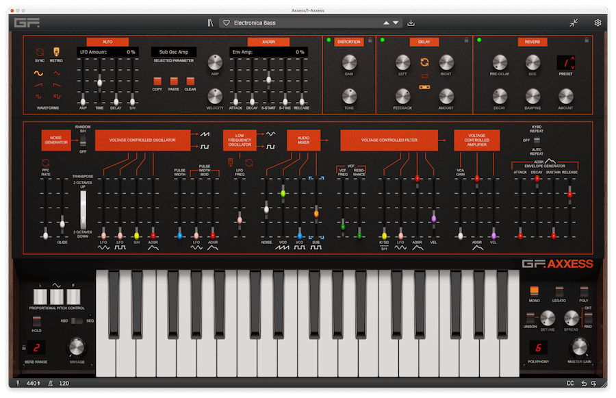This screenshot has height=398, width=616.
Task: Open the Sub Osc Amp selected parameter box
Action: click(x=174, y=52)
